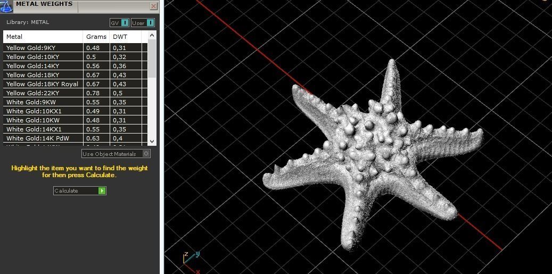Select the Yellow Gold:9KY row
The width and height of the screenshot is (552, 274).
point(76,48)
